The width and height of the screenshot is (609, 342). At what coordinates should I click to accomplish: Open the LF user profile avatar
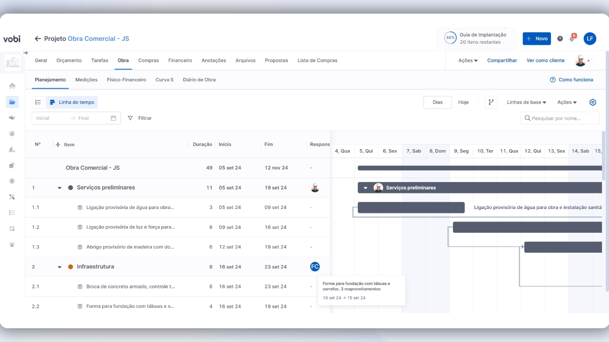tap(590, 38)
